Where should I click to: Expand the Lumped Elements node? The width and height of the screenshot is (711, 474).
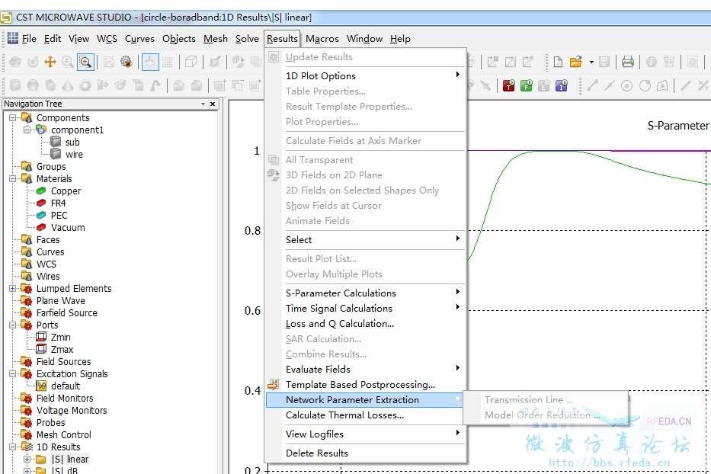coord(13,289)
